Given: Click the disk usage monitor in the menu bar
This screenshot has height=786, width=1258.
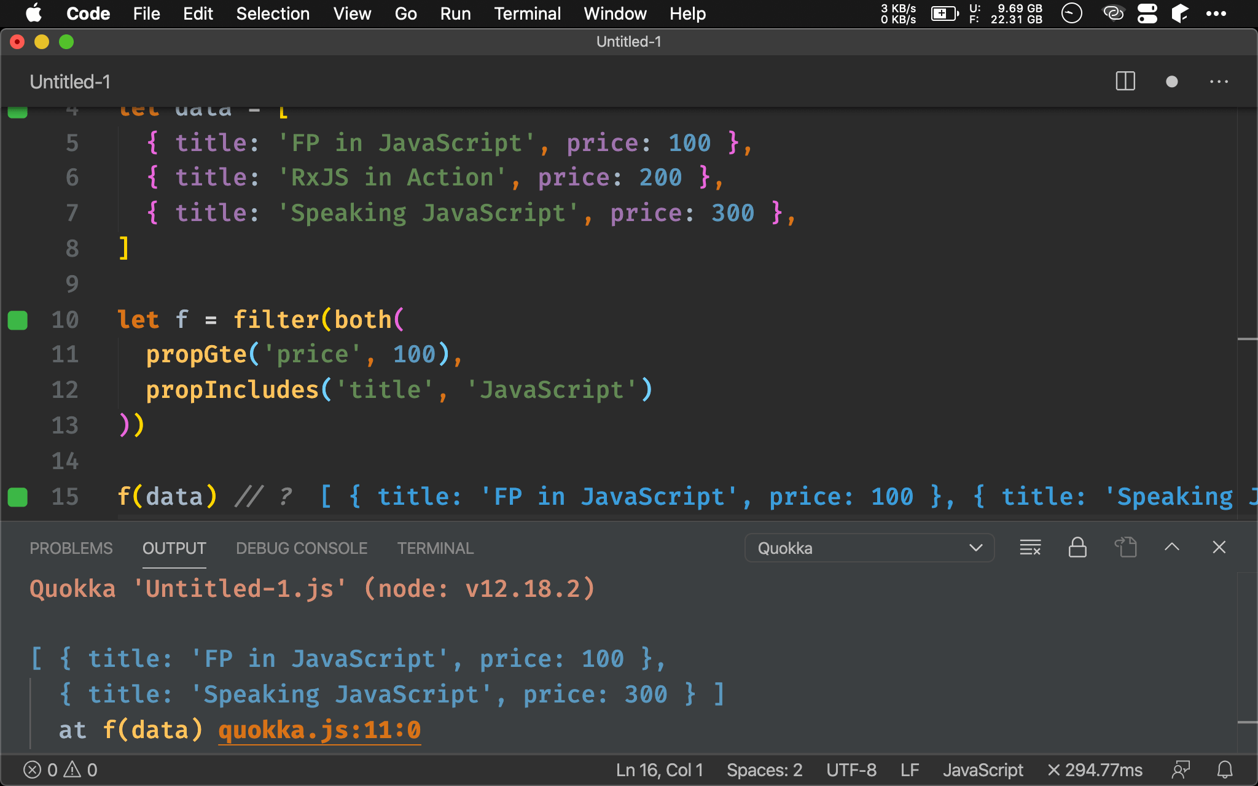Looking at the screenshot, I should (1006, 14).
